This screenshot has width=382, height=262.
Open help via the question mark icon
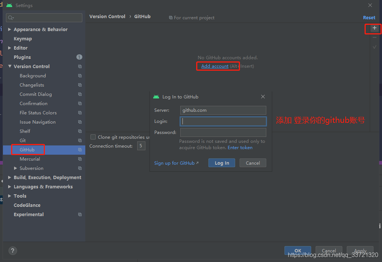[12, 251]
